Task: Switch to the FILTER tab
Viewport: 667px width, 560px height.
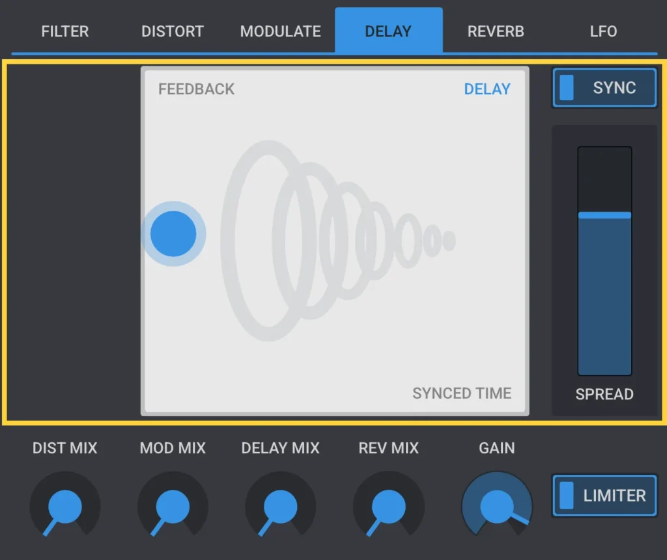Action: click(65, 31)
